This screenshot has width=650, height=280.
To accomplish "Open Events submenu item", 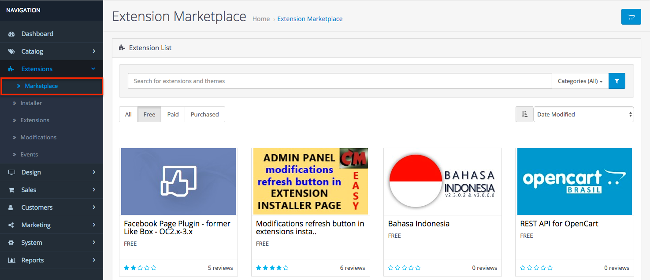I will (52, 155).
